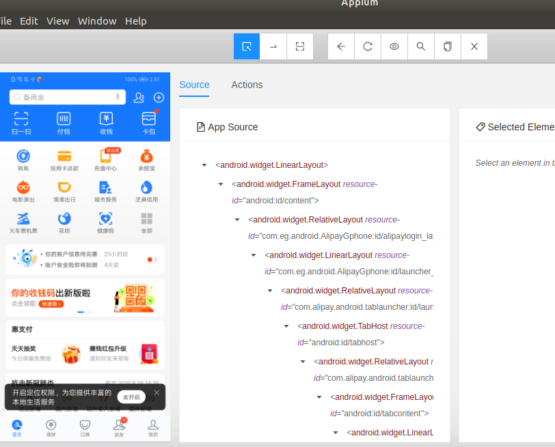
Task: Collapse the RelativeLayout under TabHost
Action: pos(303,362)
